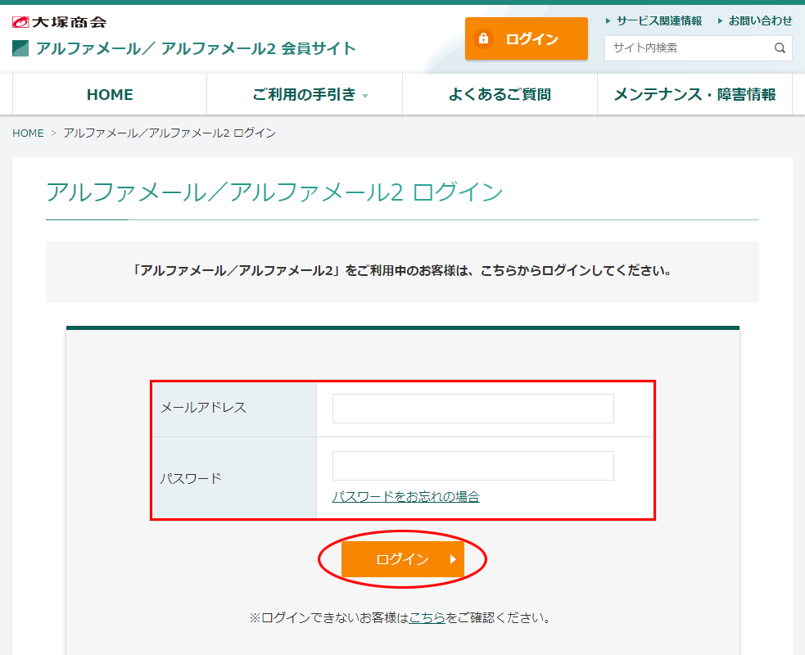
Task: Click the パスワード input field
Action: tap(473, 466)
